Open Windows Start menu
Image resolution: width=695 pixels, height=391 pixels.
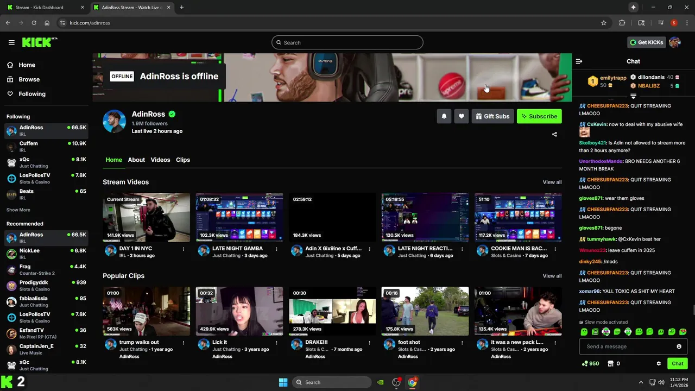tap(283, 382)
